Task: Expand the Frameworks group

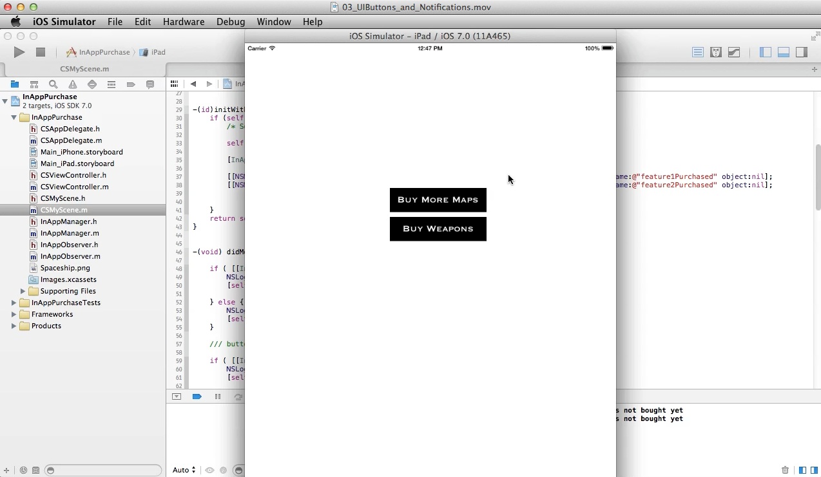Action: pos(14,314)
